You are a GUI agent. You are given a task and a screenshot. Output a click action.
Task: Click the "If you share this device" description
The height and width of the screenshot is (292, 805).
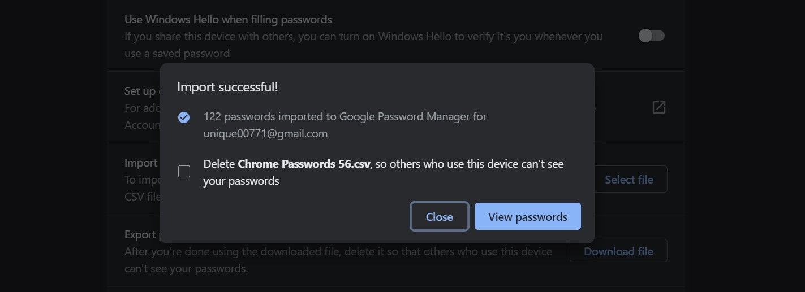click(x=363, y=36)
